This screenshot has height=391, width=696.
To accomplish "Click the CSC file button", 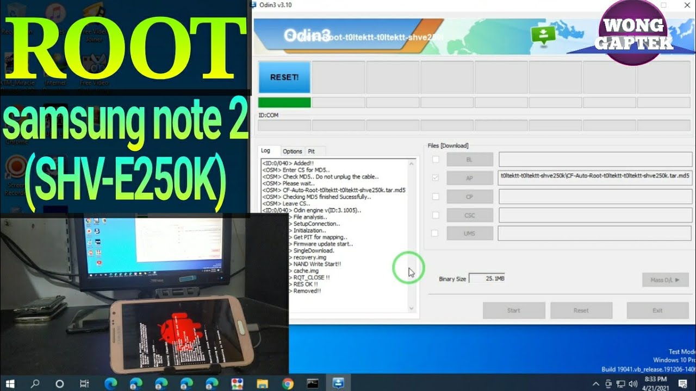I will click(x=470, y=215).
